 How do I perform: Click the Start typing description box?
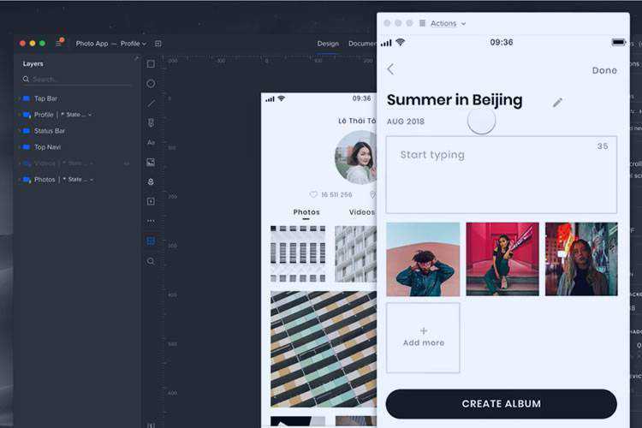(x=501, y=175)
